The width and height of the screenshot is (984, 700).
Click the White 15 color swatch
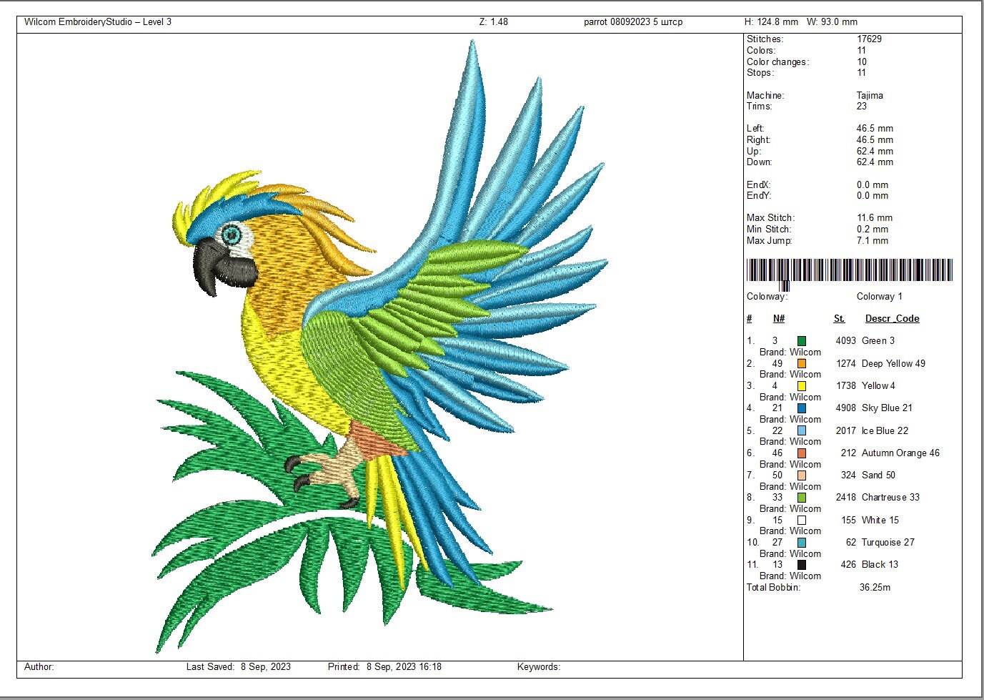(803, 520)
